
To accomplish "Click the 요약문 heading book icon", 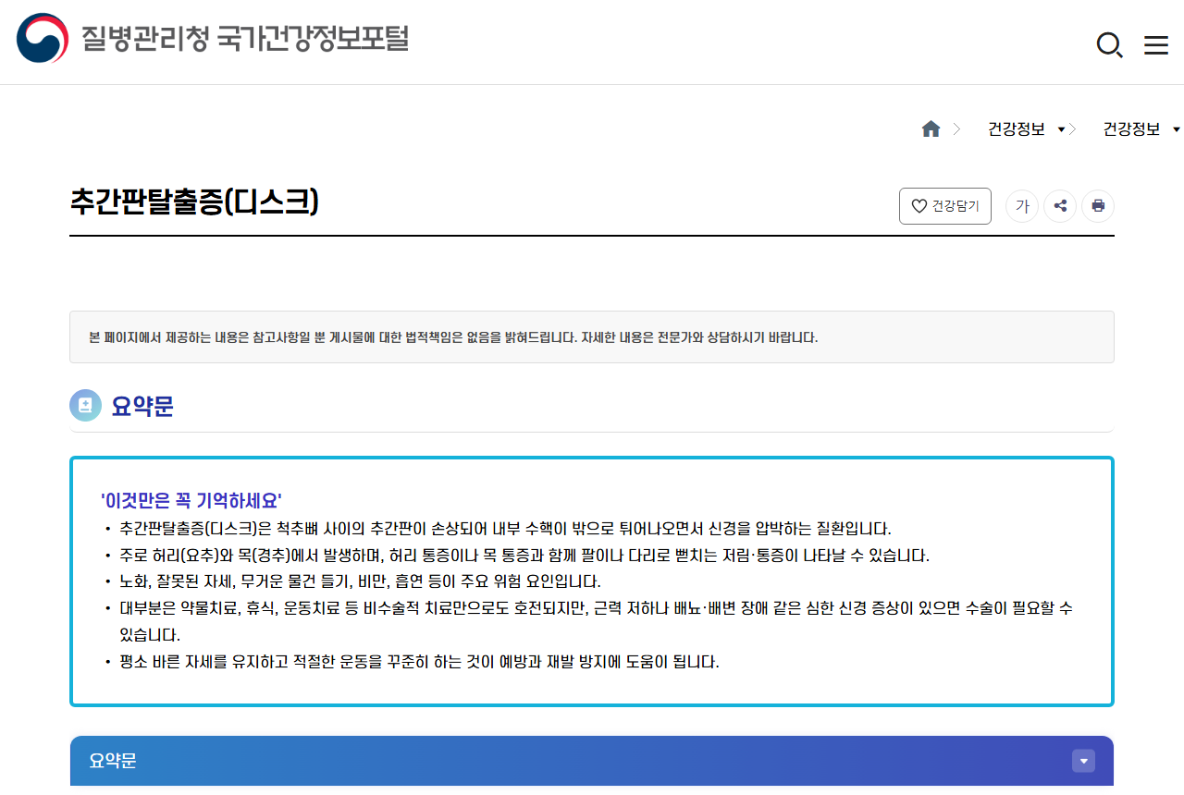I will pyautogui.click(x=86, y=406).
